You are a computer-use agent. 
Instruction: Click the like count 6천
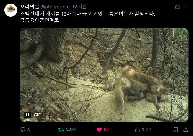(107, 129)
